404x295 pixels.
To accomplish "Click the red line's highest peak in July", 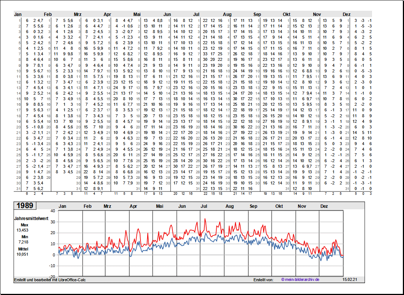I will click(x=205, y=219).
